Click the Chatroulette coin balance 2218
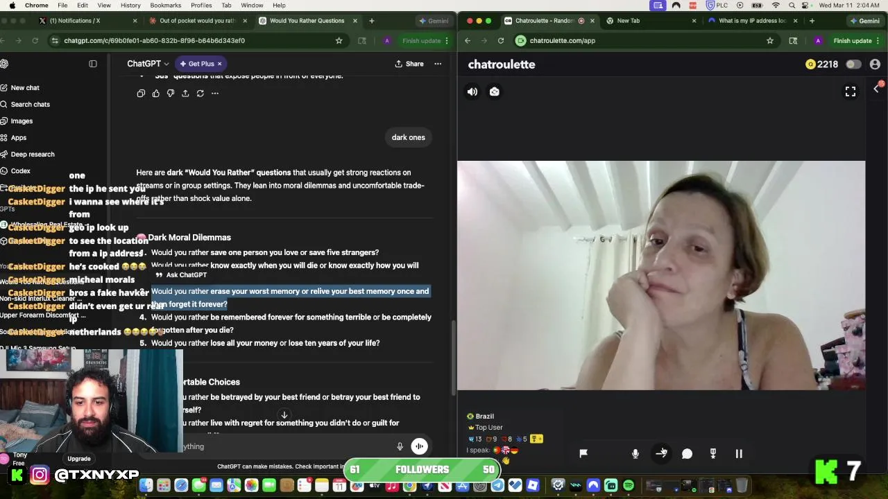 coord(822,64)
